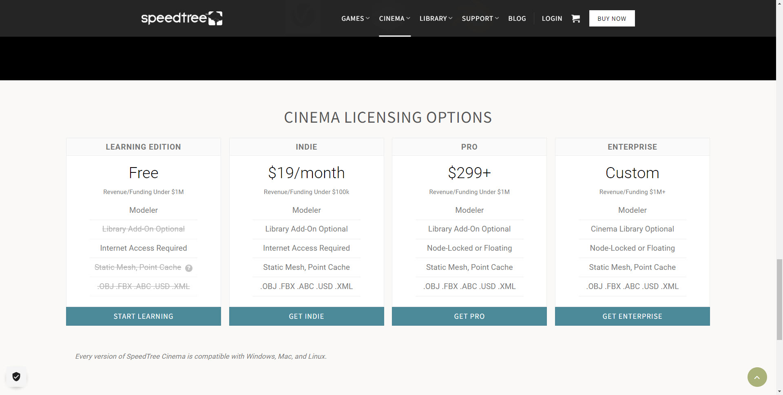Click the CINEMA LICENSING OPTIONS heading
783x395 pixels.
click(x=388, y=118)
